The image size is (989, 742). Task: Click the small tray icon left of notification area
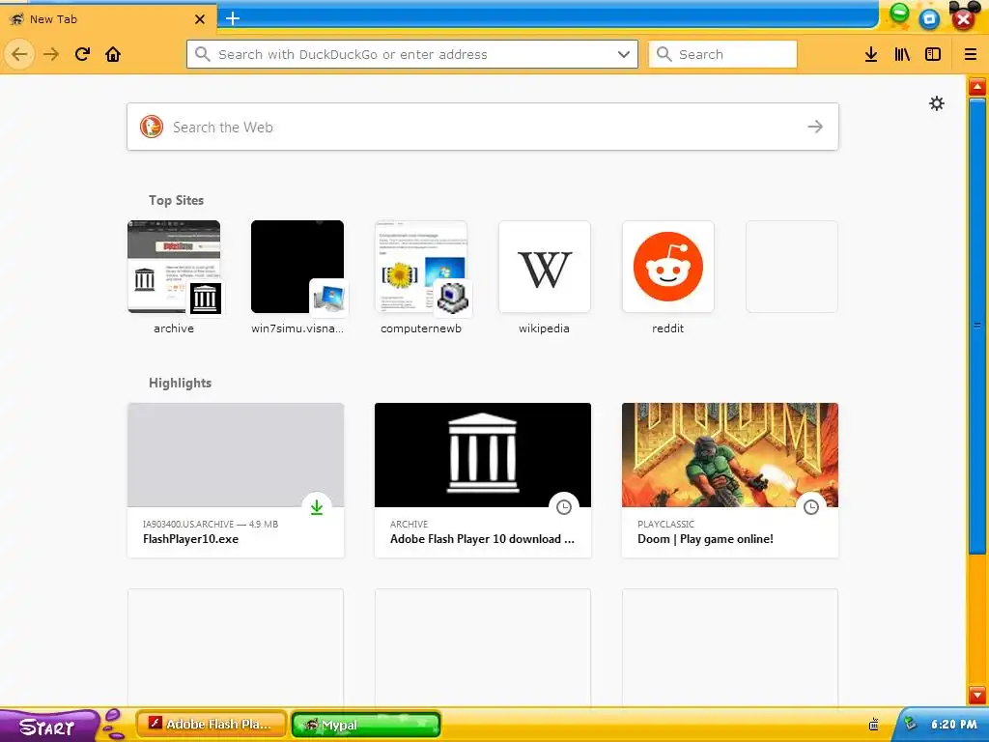click(x=873, y=725)
